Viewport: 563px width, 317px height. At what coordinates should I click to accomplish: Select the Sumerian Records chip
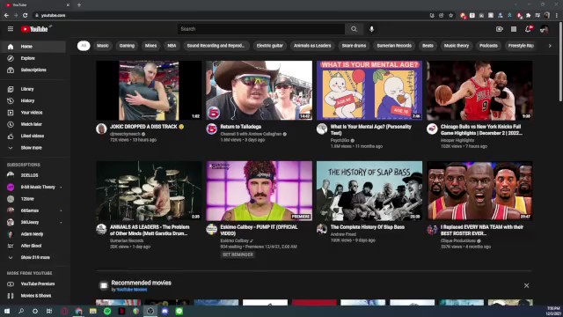[x=394, y=46]
